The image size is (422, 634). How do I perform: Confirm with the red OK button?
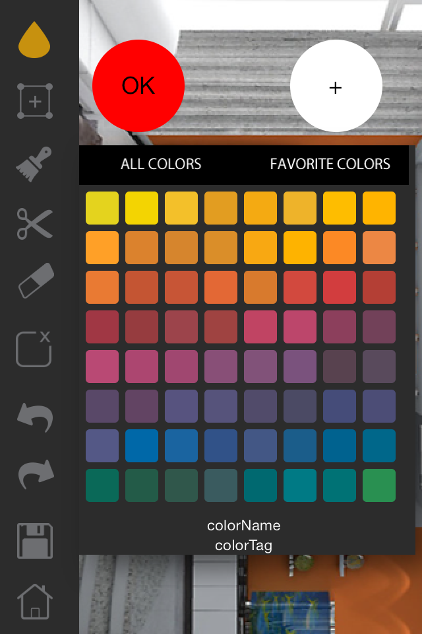(138, 86)
